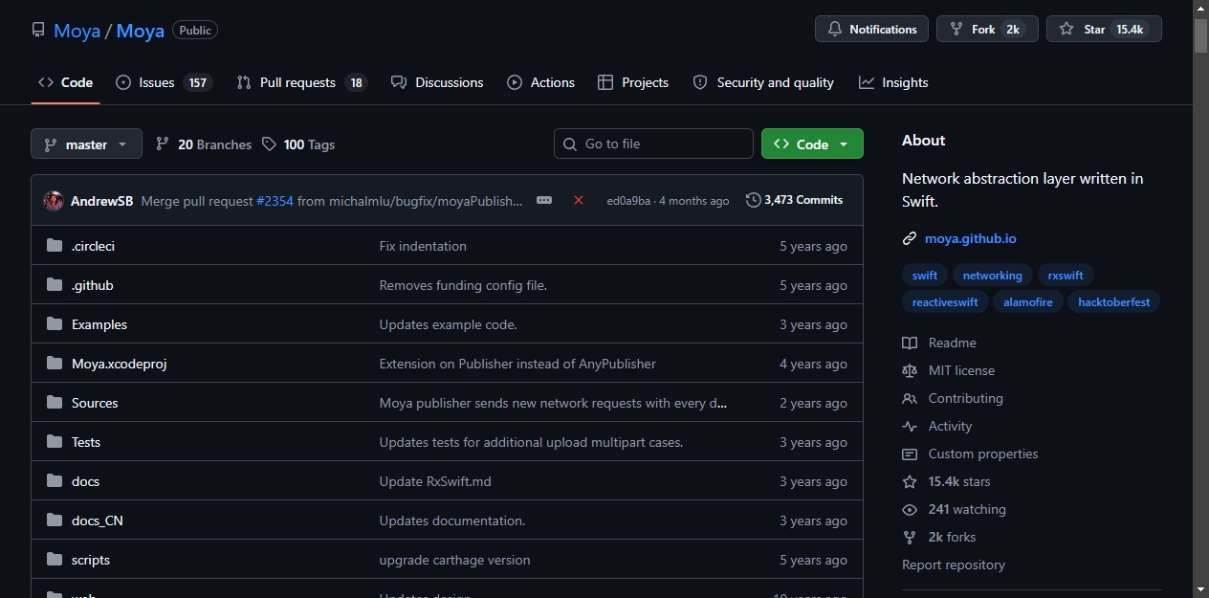
Task: Open the Code tab
Action: pos(65,82)
